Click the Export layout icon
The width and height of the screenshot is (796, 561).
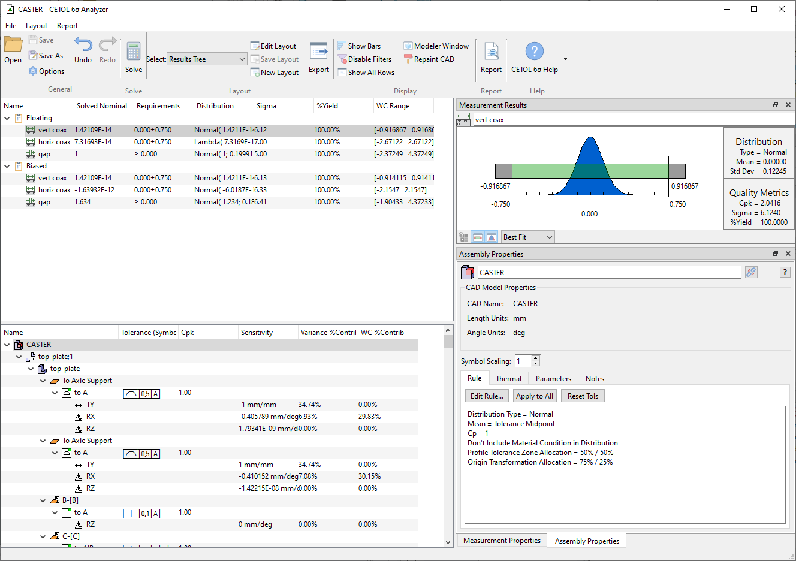tap(318, 52)
